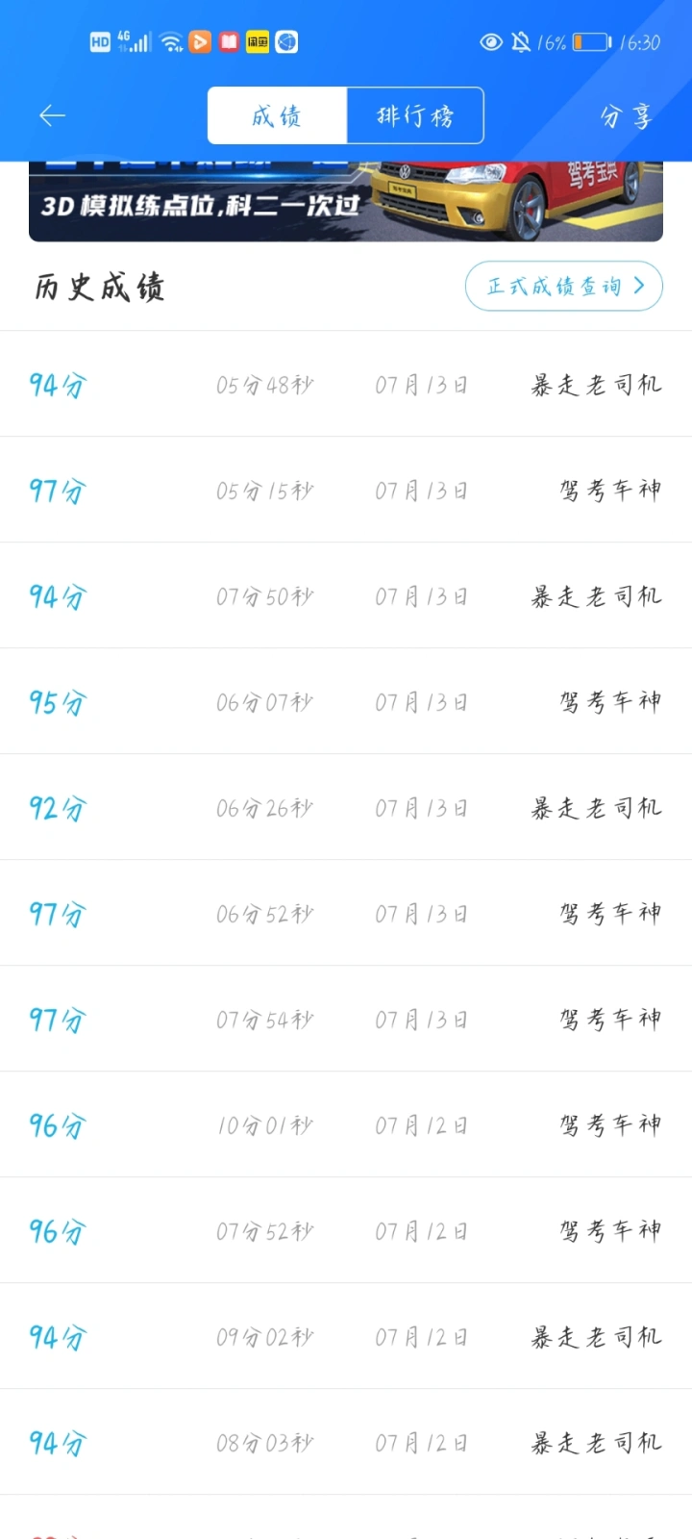Tap the back arrow icon
This screenshot has width=692, height=1539.
(x=52, y=116)
